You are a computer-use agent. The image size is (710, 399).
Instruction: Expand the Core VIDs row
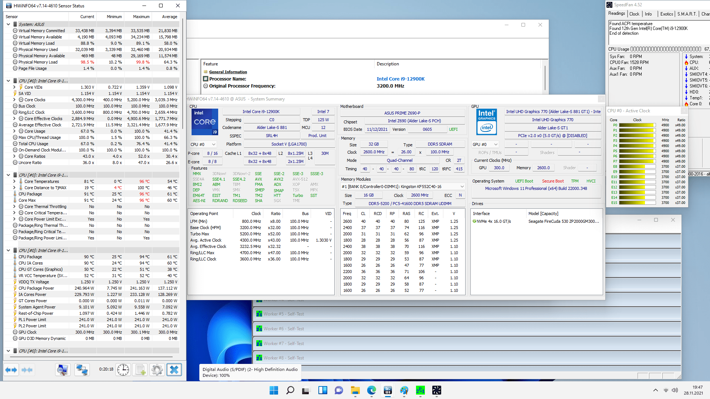click(14, 87)
